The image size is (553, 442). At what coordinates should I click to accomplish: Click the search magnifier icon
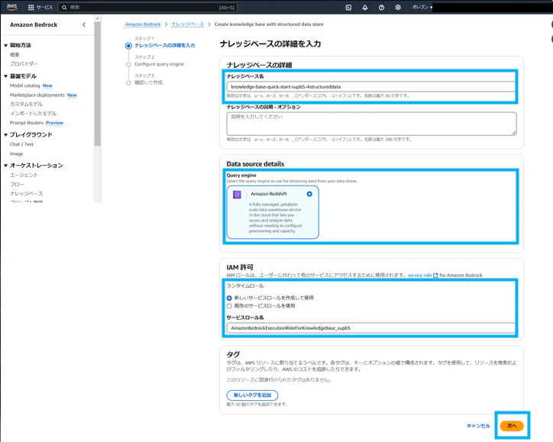(64, 8)
